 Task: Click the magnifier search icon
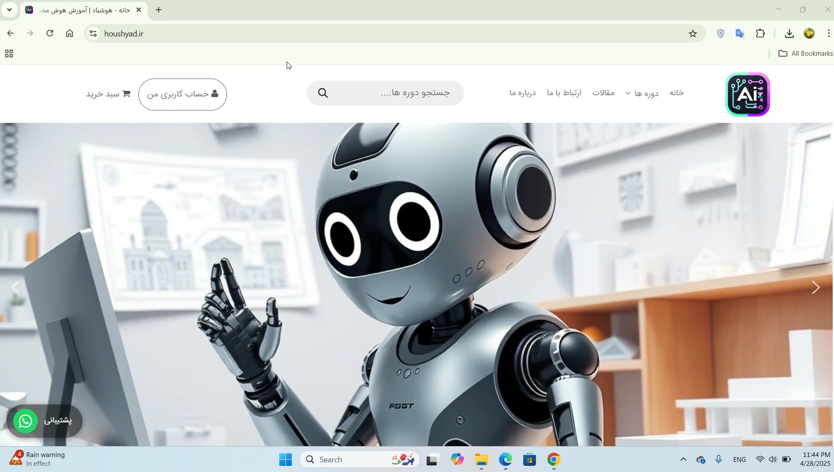[x=323, y=93]
